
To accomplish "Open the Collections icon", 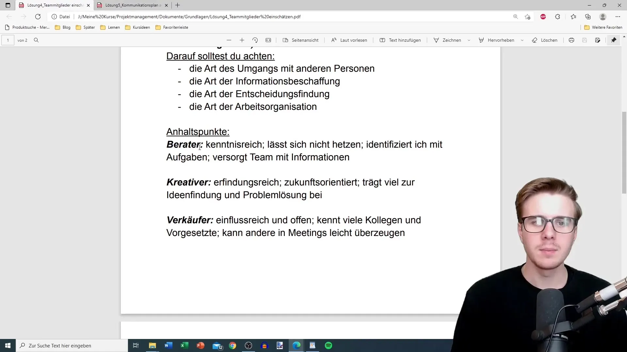I will (588, 17).
